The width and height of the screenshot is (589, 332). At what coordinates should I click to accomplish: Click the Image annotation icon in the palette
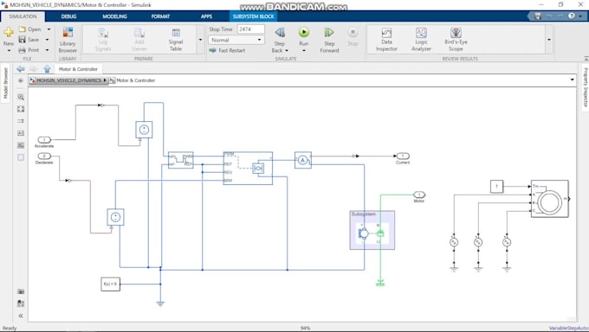click(21, 145)
